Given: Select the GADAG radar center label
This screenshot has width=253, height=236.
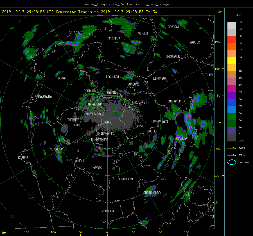Looking at the screenshot, I should (x=107, y=122).
